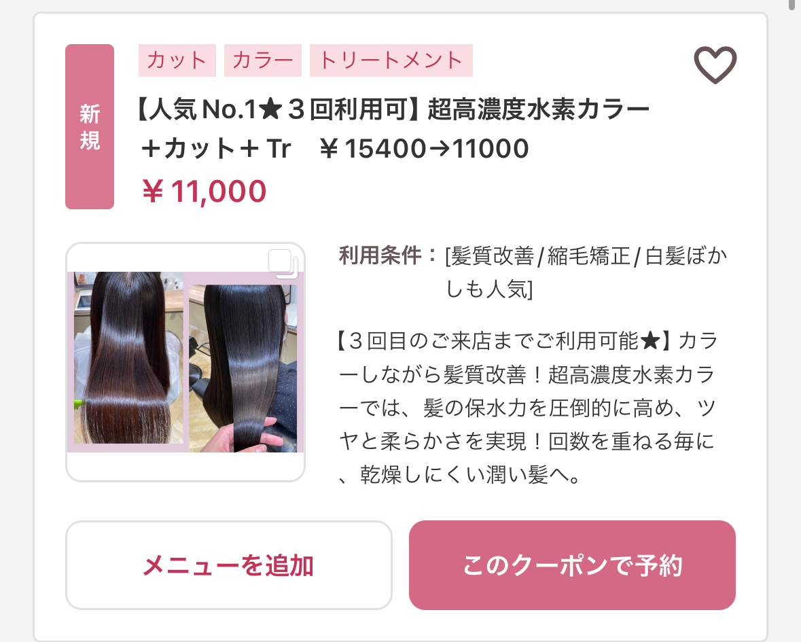Favorite this coupon with the heart icon
This screenshot has width=801, height=642.
(x=715, y=65)
